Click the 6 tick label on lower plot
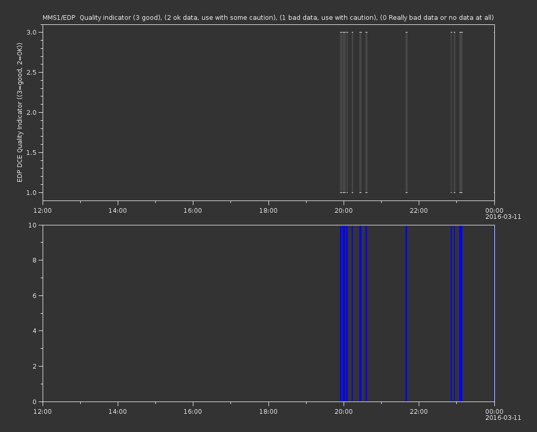The image size is (537, 432). coord(35,295)
